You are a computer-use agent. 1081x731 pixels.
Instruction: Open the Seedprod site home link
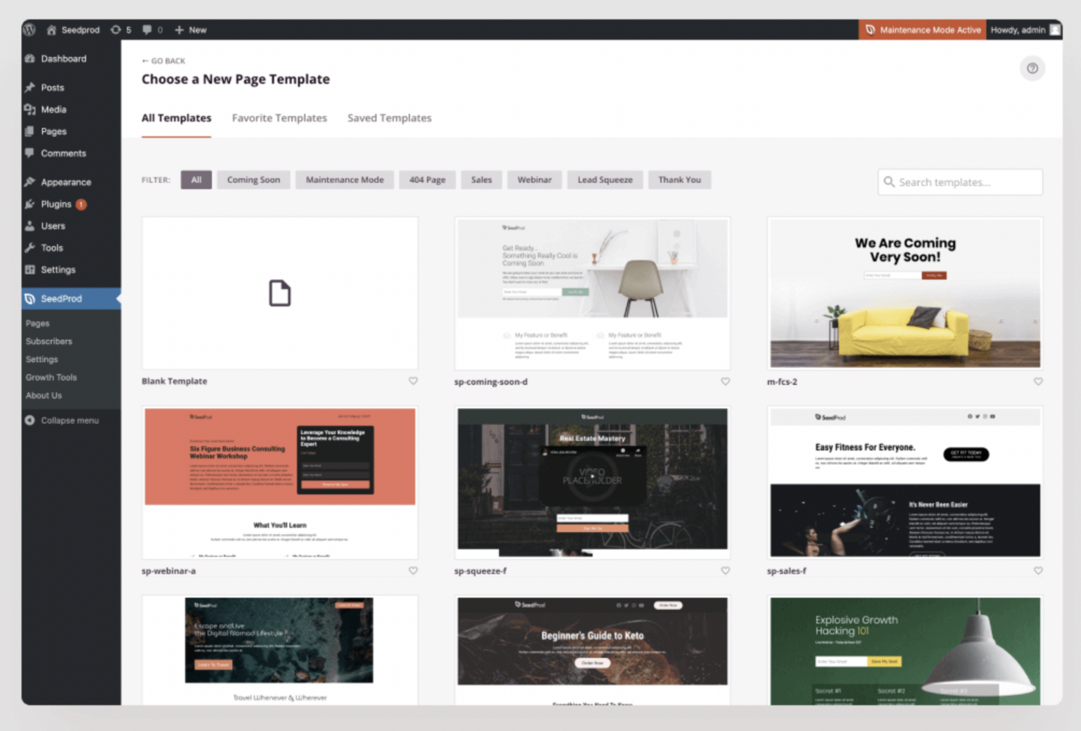pos(73,30)
